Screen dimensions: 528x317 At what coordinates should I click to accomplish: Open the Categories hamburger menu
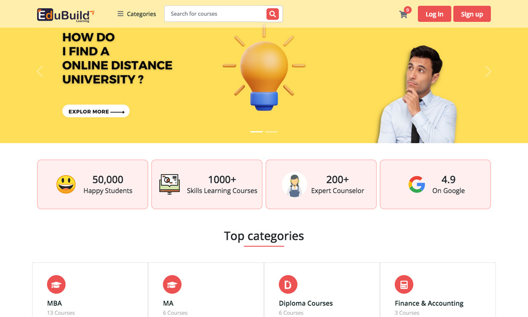[136, 14]
